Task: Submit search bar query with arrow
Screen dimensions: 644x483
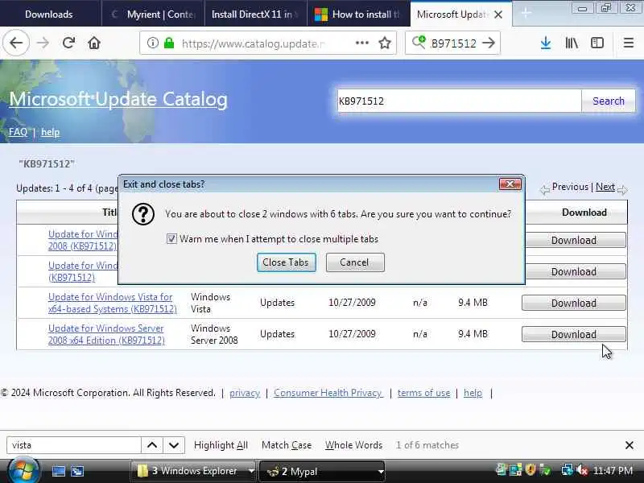Action: (x=489, y=43)
